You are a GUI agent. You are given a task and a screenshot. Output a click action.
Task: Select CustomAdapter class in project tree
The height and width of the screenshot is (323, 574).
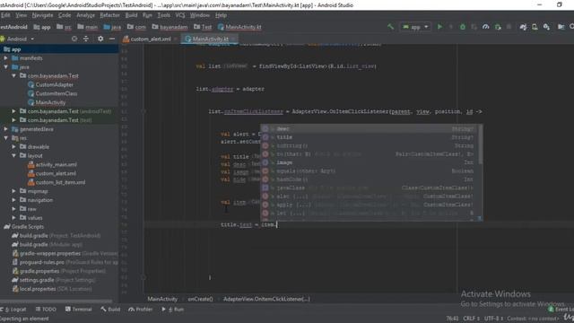(50, 84)
